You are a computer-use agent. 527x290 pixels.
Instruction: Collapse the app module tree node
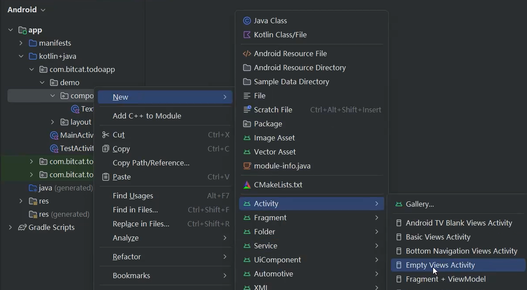click(x=11, y=30)
